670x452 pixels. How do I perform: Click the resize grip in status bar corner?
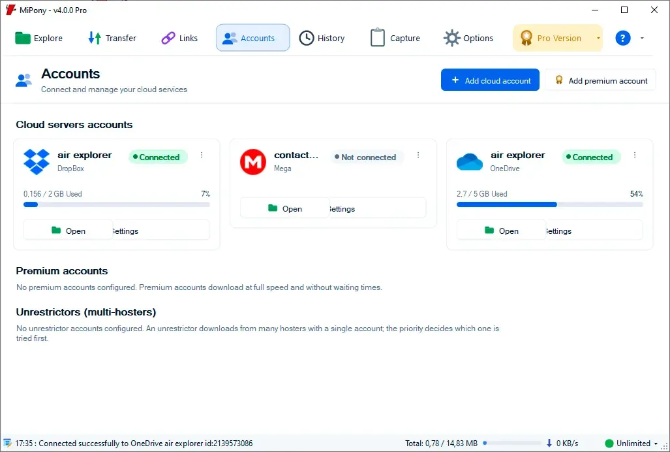(x=665, y=446)
